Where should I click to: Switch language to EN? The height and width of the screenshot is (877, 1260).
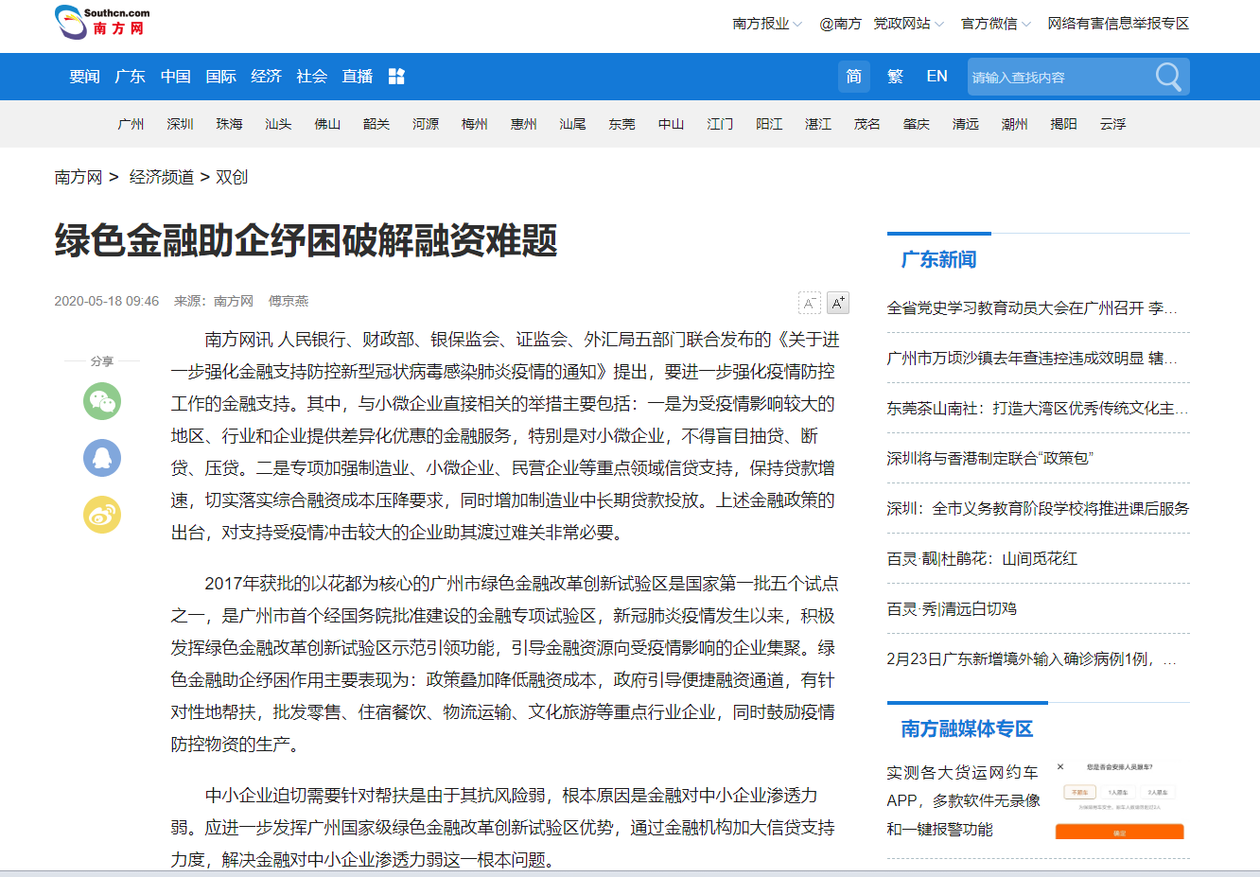coord(936,77)
